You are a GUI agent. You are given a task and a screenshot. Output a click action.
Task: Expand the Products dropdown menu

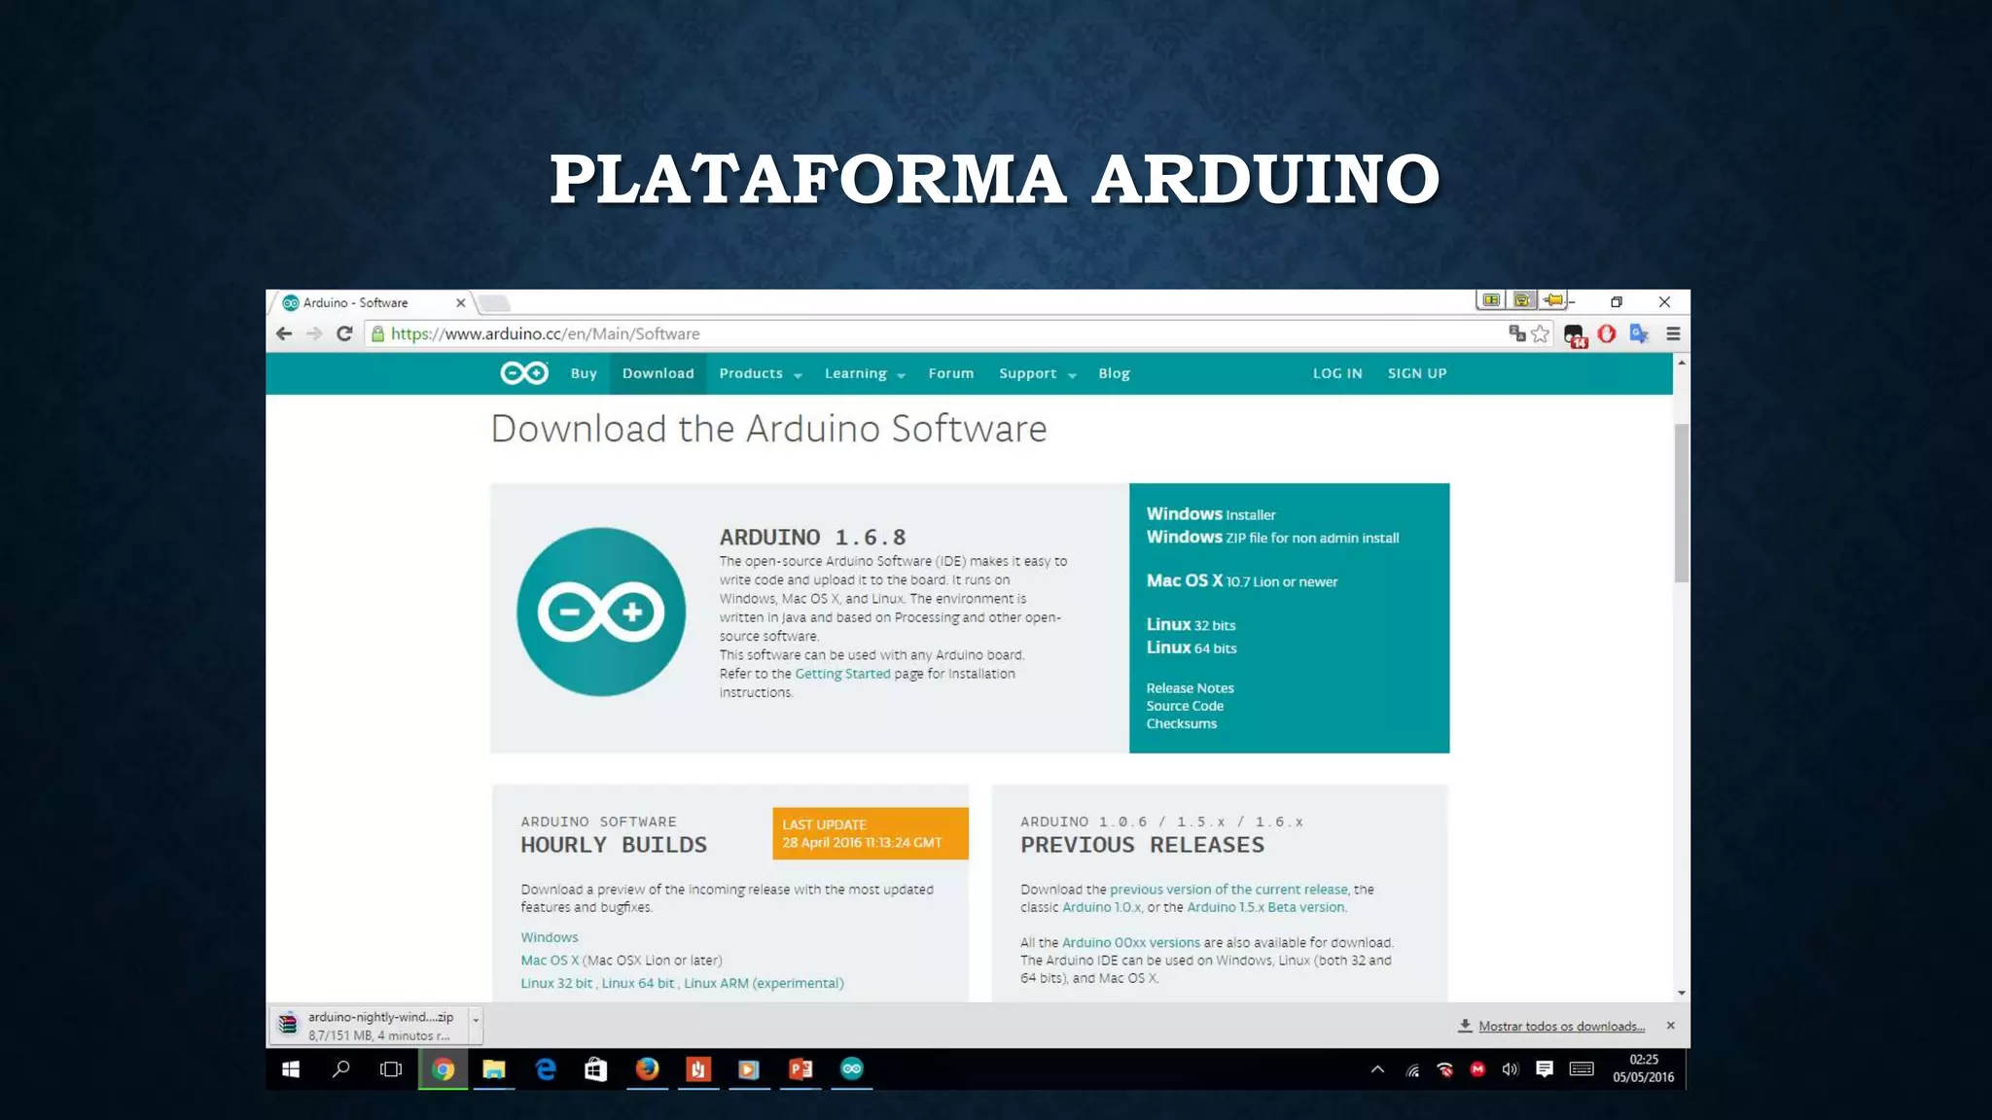point(761,373)
